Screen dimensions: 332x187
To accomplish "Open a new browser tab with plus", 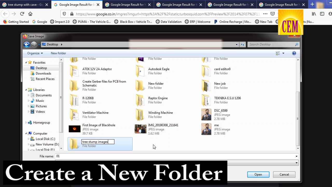I will click(312, 4).
